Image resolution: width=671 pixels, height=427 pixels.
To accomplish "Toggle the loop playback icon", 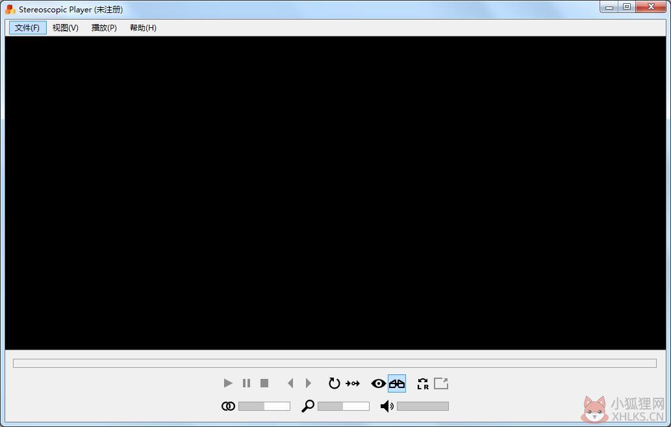I will (x=334, y=383).
